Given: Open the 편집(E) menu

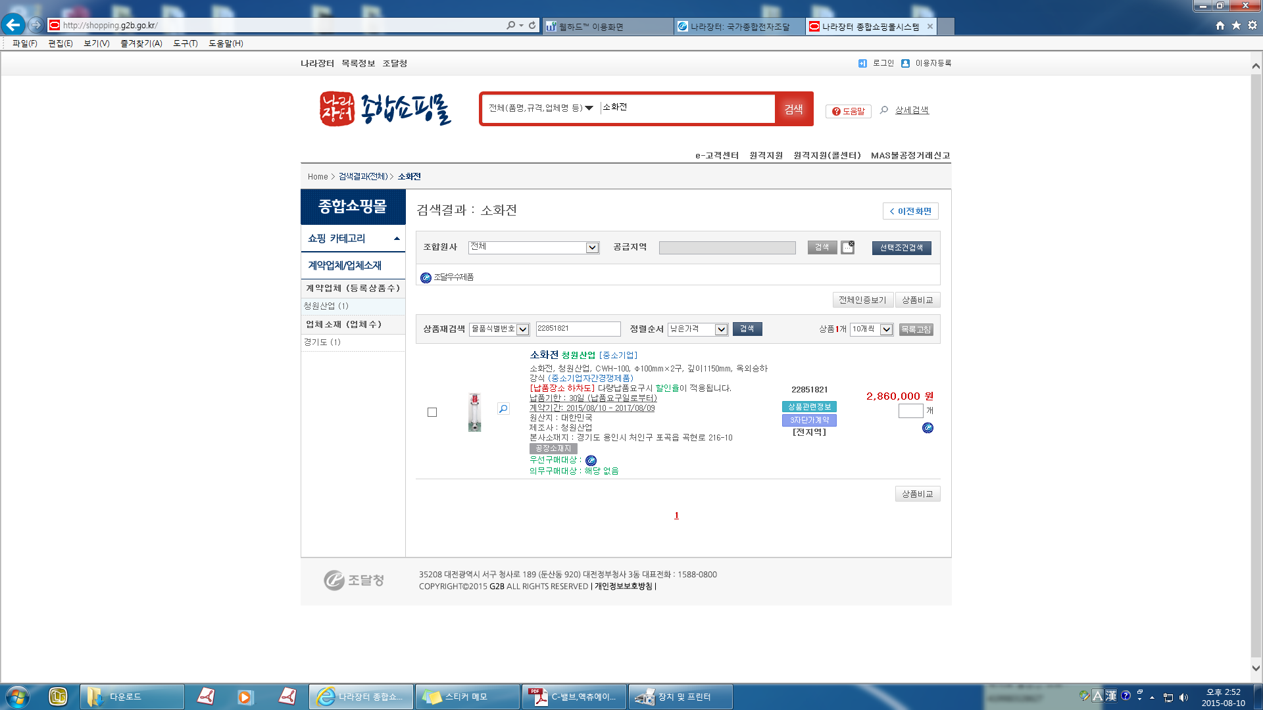Looking at the screenshot, I should click(60, 43).
